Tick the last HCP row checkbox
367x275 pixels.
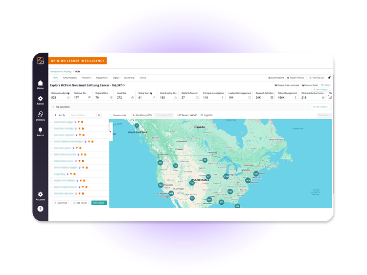(x=51, y=193)
